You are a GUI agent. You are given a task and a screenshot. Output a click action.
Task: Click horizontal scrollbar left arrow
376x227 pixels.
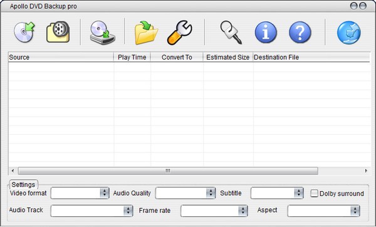pos(13,171)
